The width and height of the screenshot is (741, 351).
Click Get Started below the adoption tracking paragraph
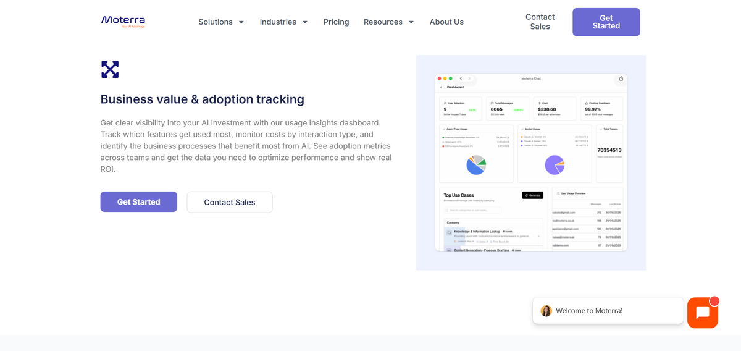click(x=138, y=202)
